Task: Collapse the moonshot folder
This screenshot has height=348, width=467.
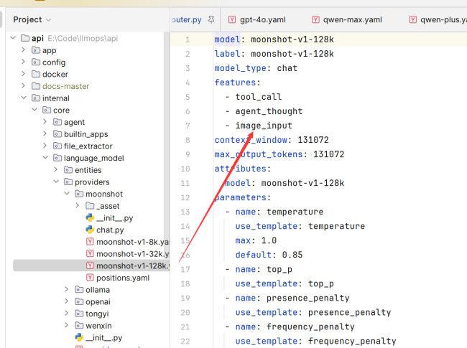Action: click(67, 194)
